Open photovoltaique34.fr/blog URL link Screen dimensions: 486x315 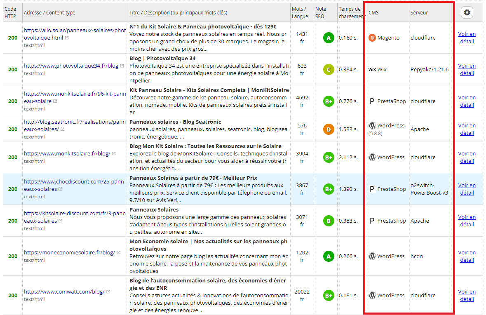(x=71, y=66)
